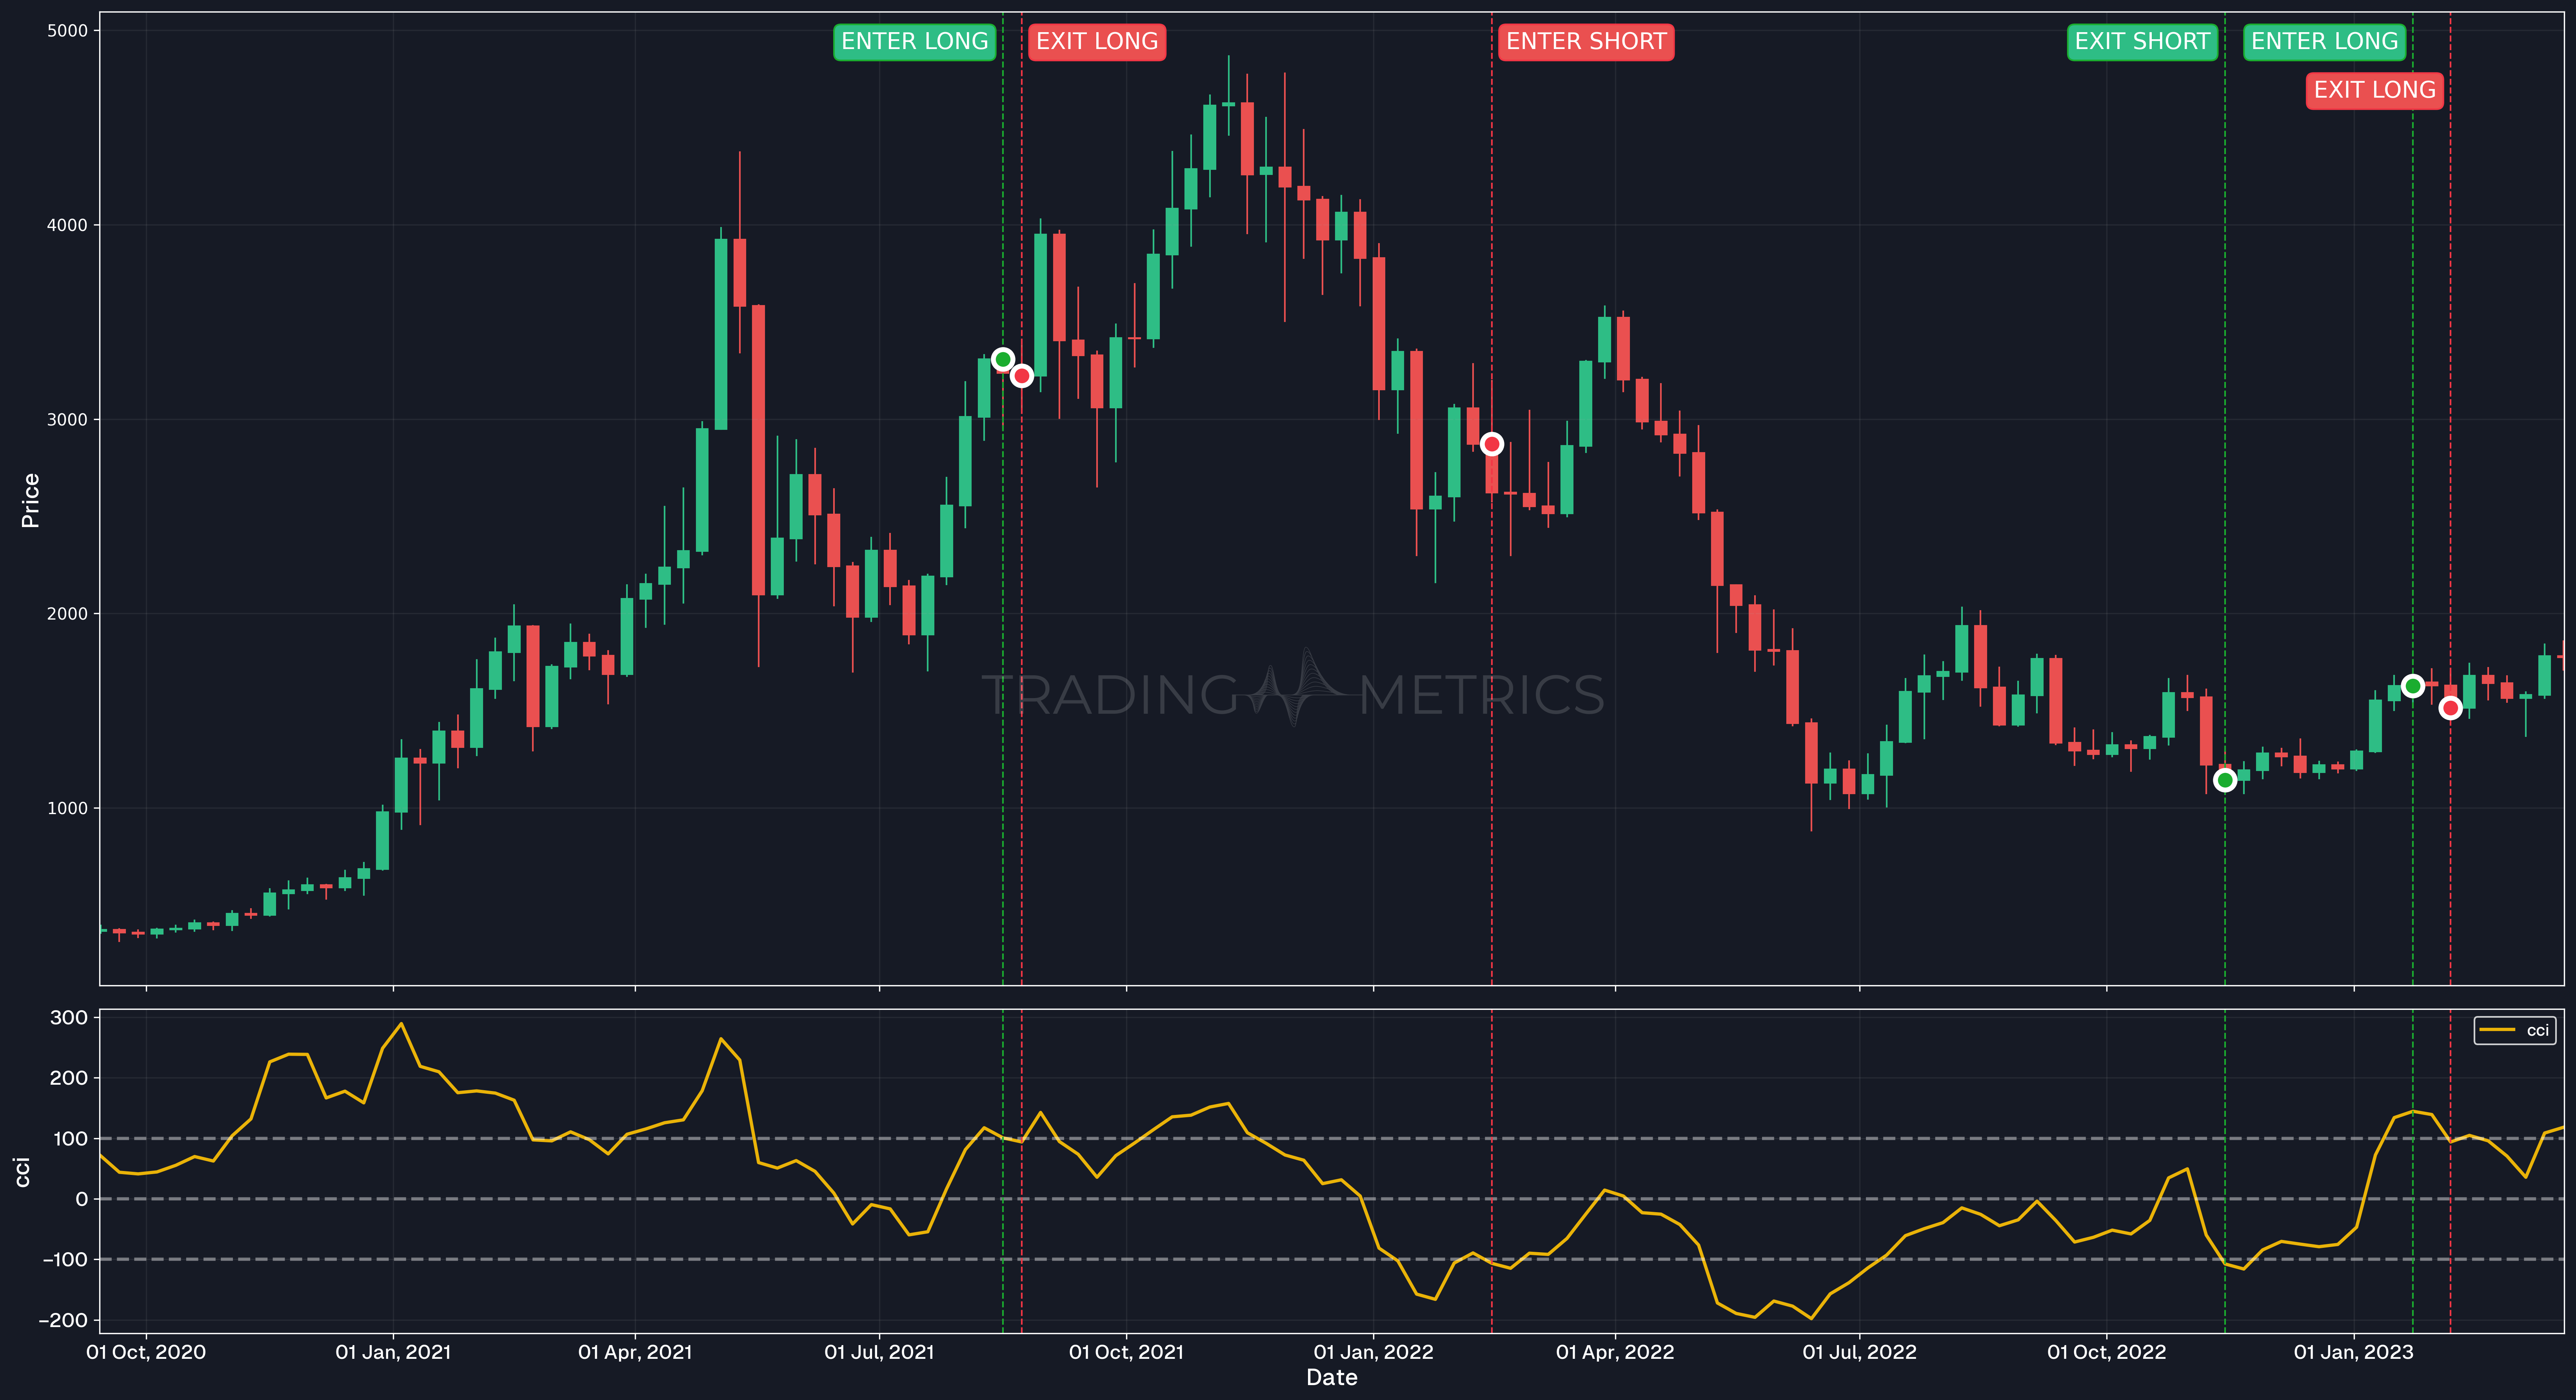Screen dimensions: 2576x1400
Task: Click the 5000 price axis label
Action: [68, 31]
